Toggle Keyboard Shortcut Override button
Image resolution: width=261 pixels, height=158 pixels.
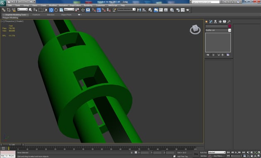click(88, 10)
